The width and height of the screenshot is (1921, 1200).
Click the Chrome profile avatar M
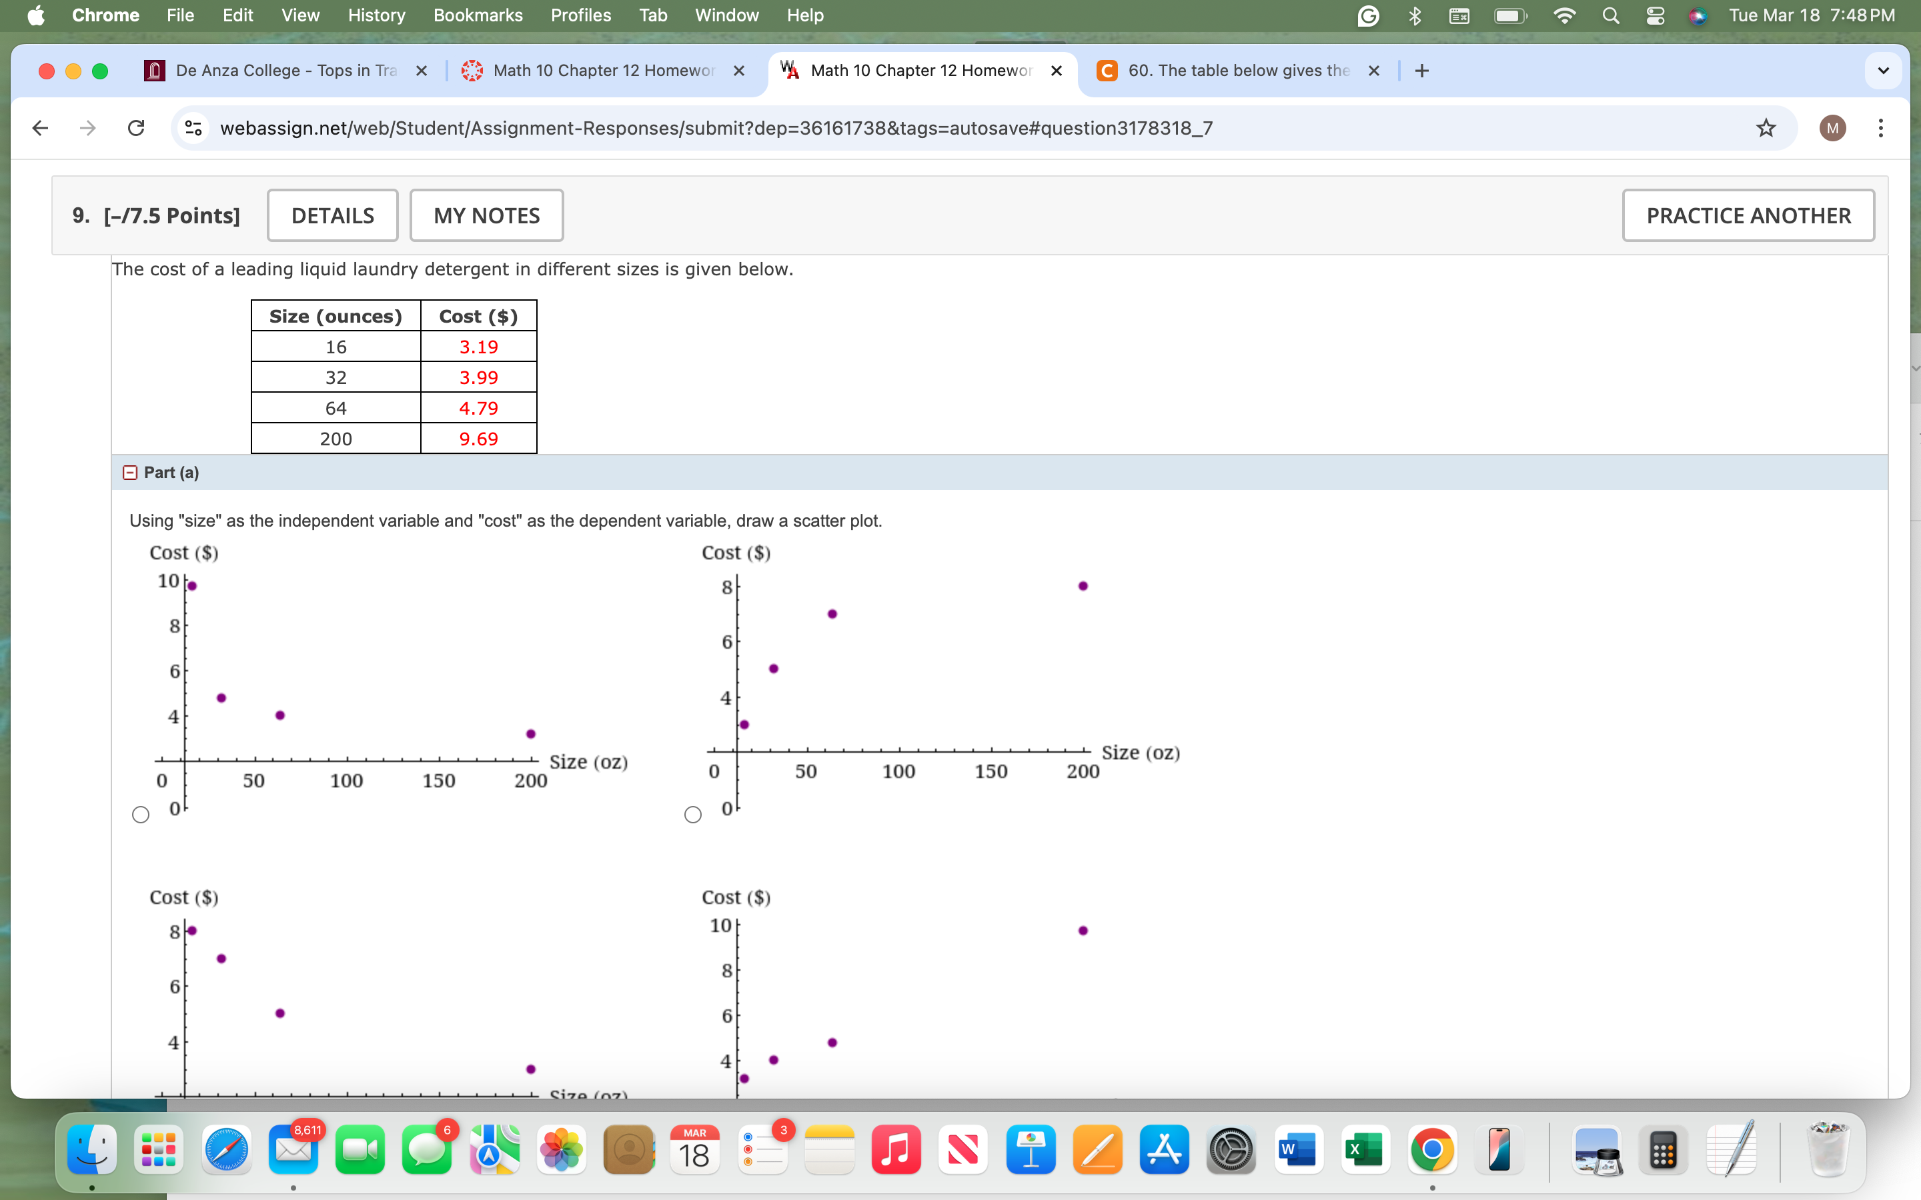(x=1832, y=128)
